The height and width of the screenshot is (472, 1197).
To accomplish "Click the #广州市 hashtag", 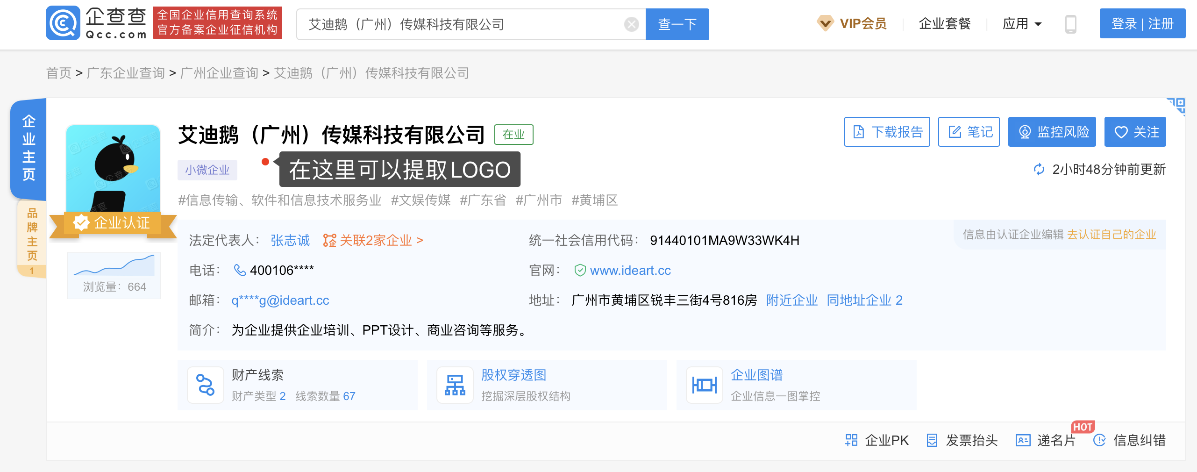I will point(539,200).
